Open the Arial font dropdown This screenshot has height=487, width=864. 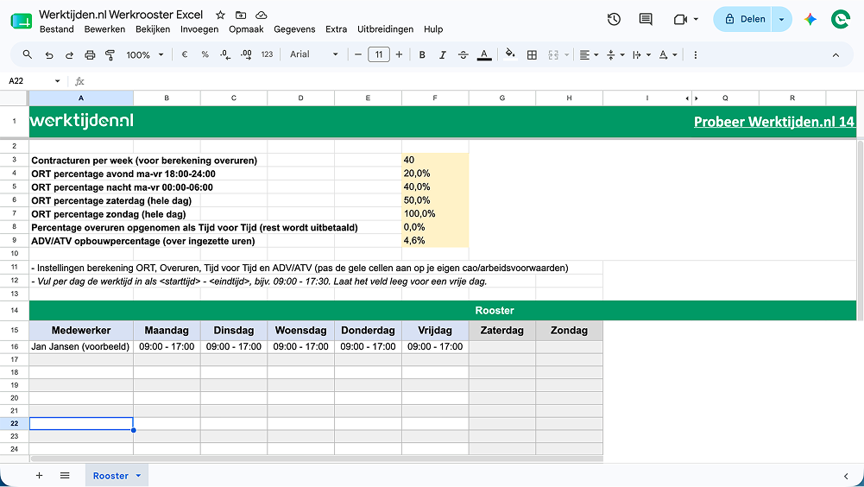pos(313,54)
